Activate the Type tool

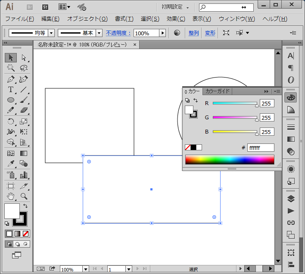click(11, 90)
